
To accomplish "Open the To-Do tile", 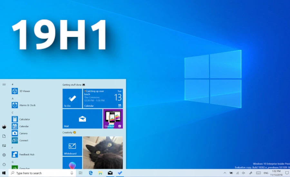I will coord(72,98).
